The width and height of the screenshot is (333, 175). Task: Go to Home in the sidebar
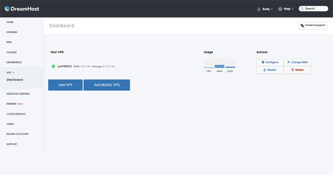[x=10, y=22]
